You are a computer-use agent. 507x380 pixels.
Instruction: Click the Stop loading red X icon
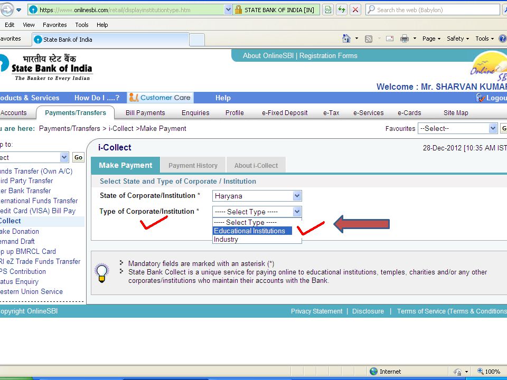[x=355, y=9]
